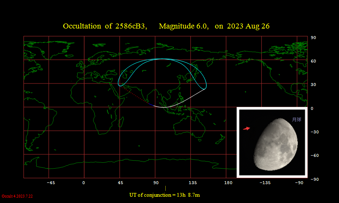
Task: Click the longitude label '135'
Action: point(193,183)
